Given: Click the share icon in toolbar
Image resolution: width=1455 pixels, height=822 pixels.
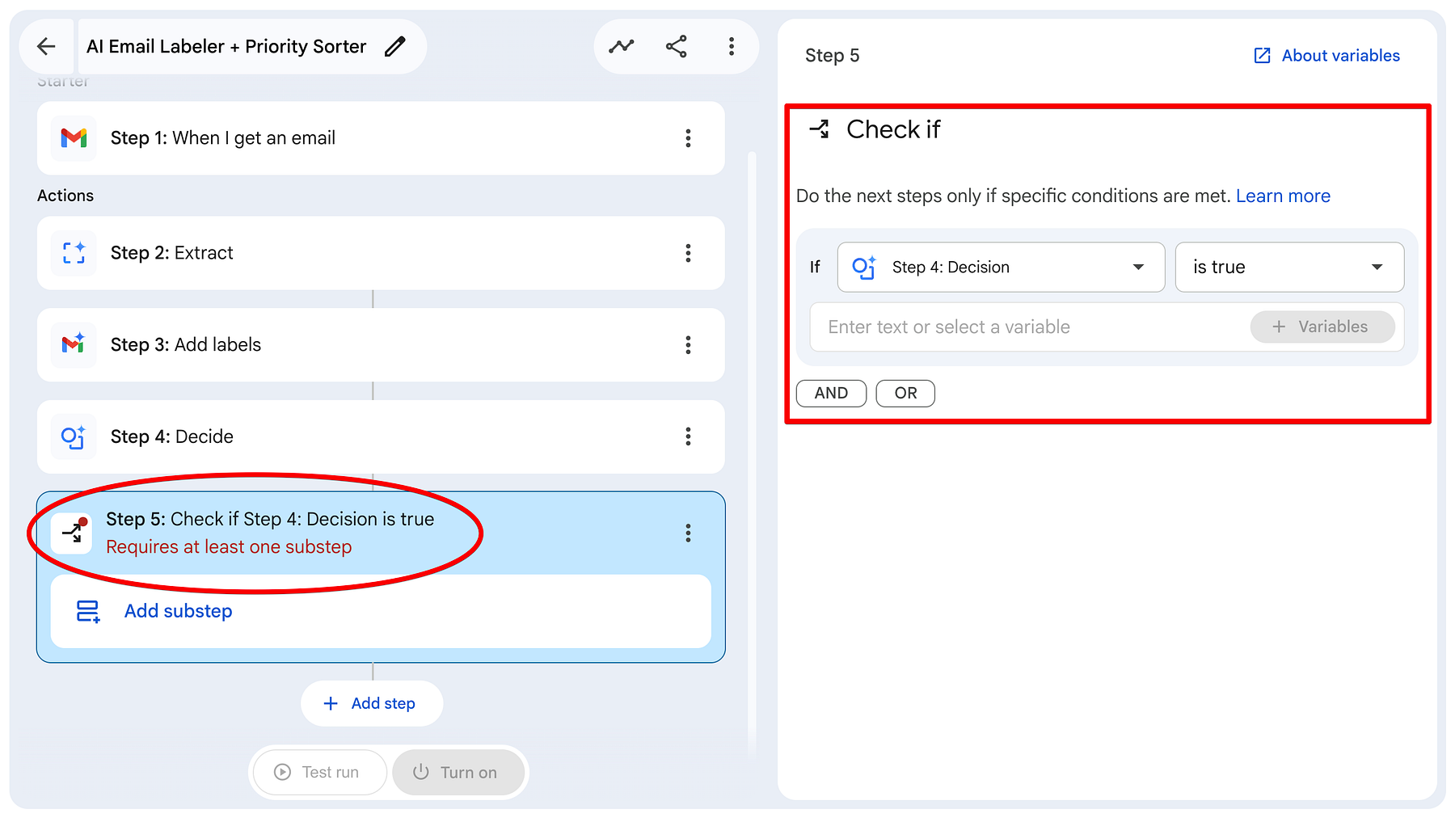Looking at the screenshot, I should (677, 47).
